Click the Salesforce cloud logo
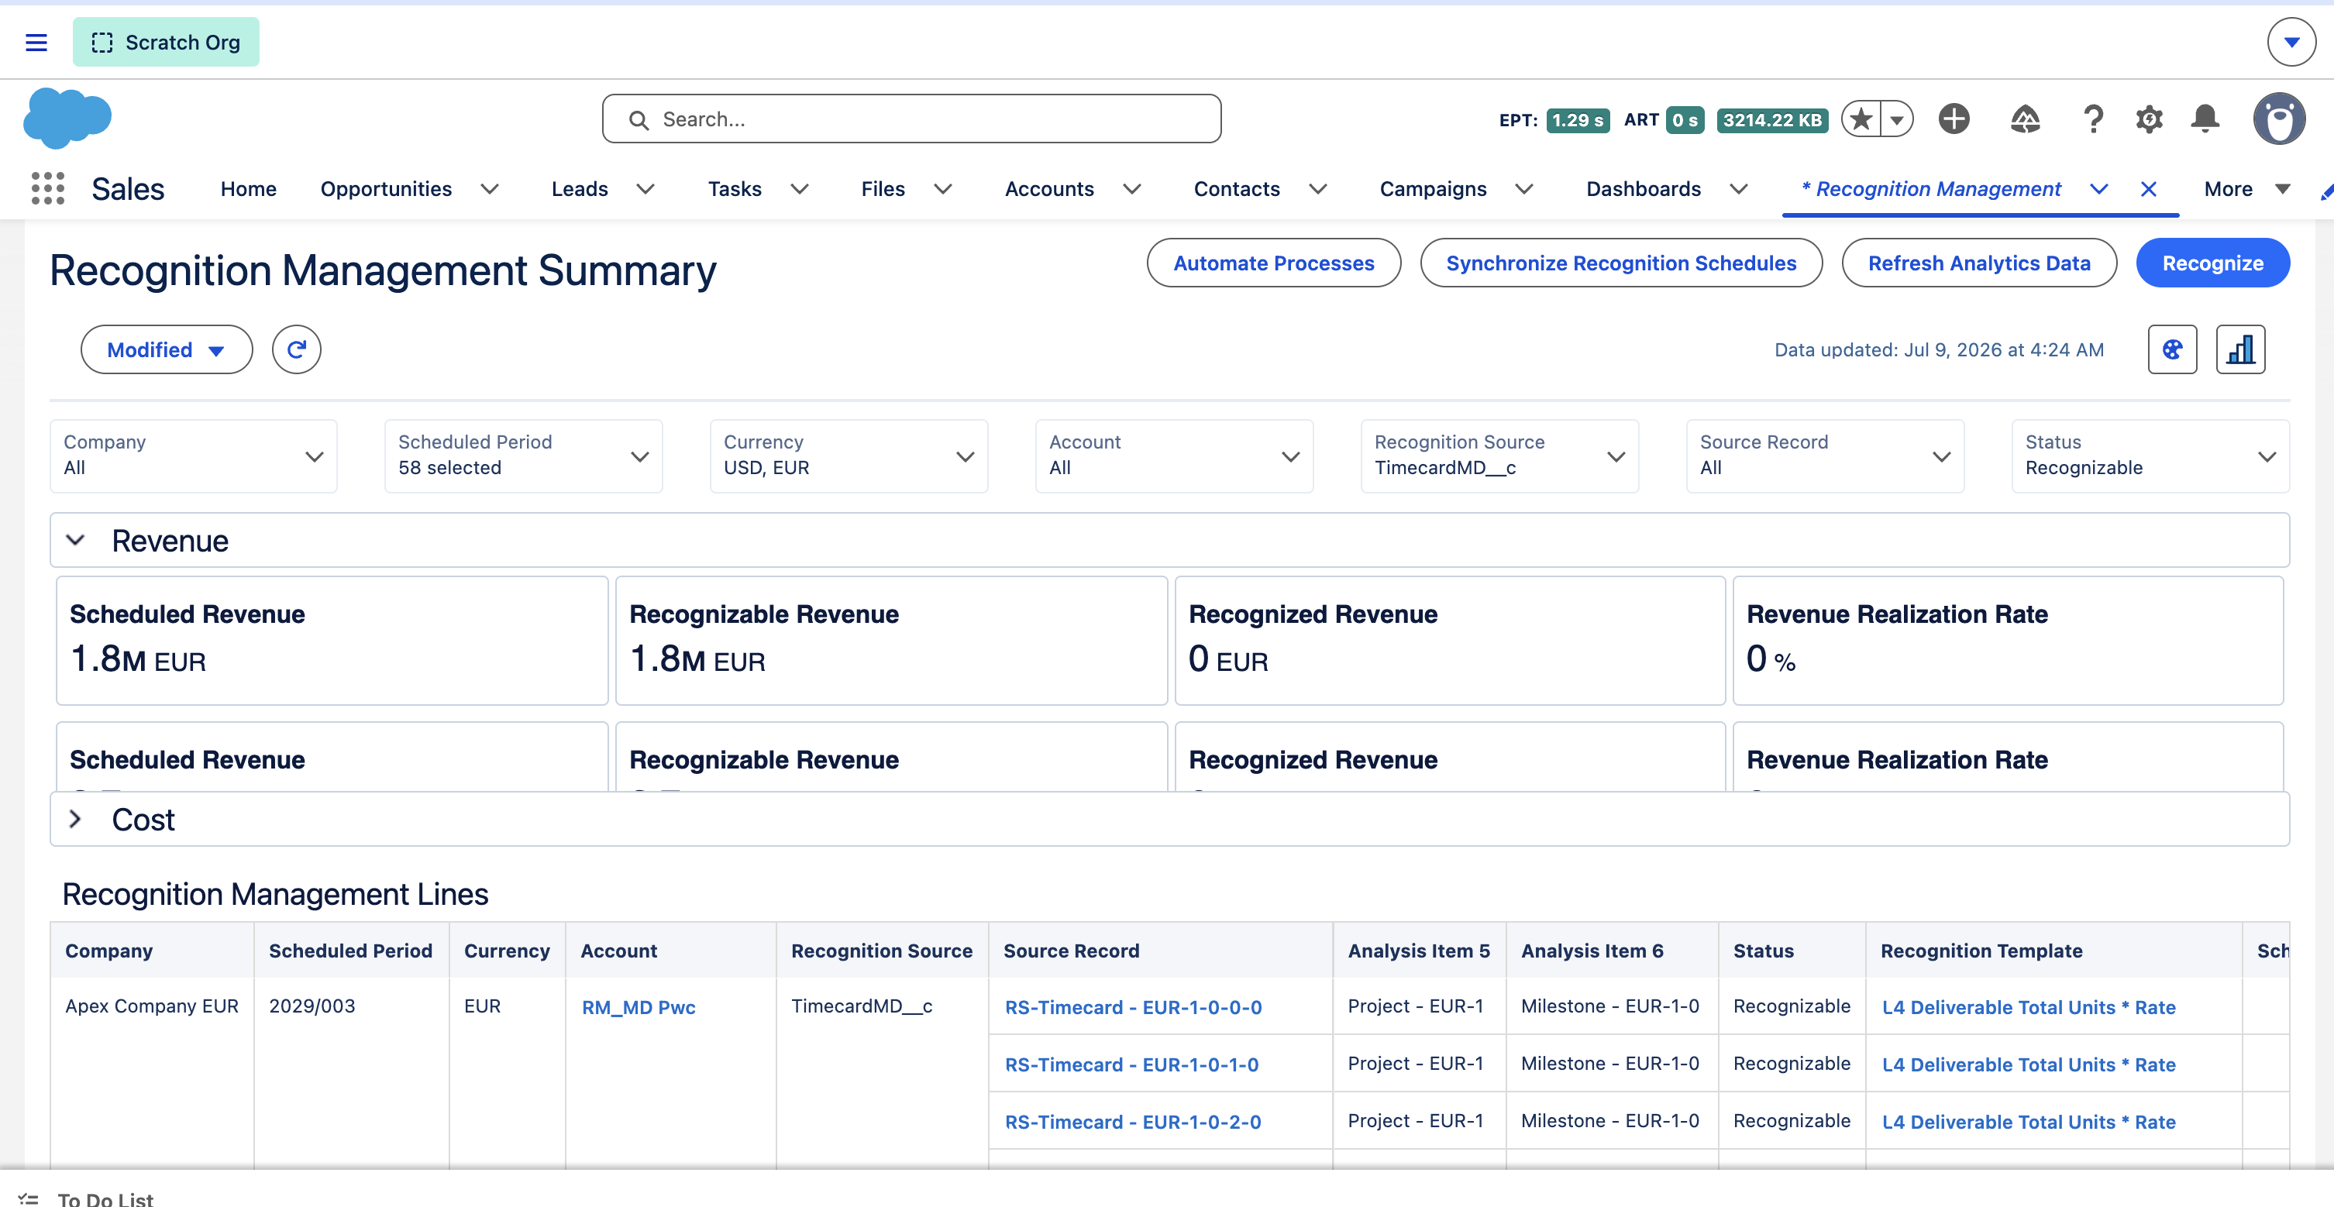Screen dimensions: 2334x1207 pyautogui.click(x=67, y=118)
